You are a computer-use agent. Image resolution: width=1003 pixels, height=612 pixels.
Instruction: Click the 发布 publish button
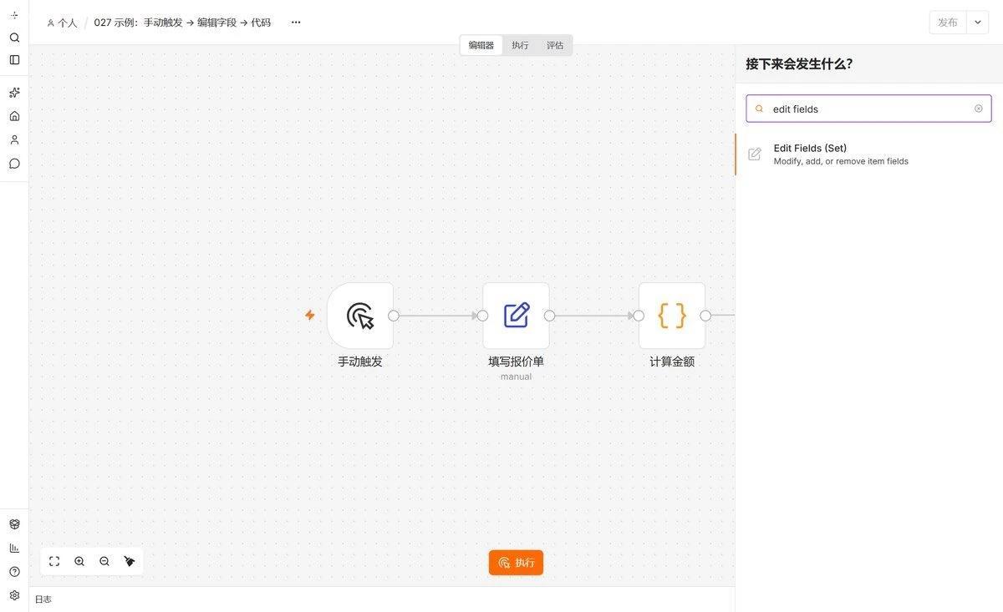point(948,23)
